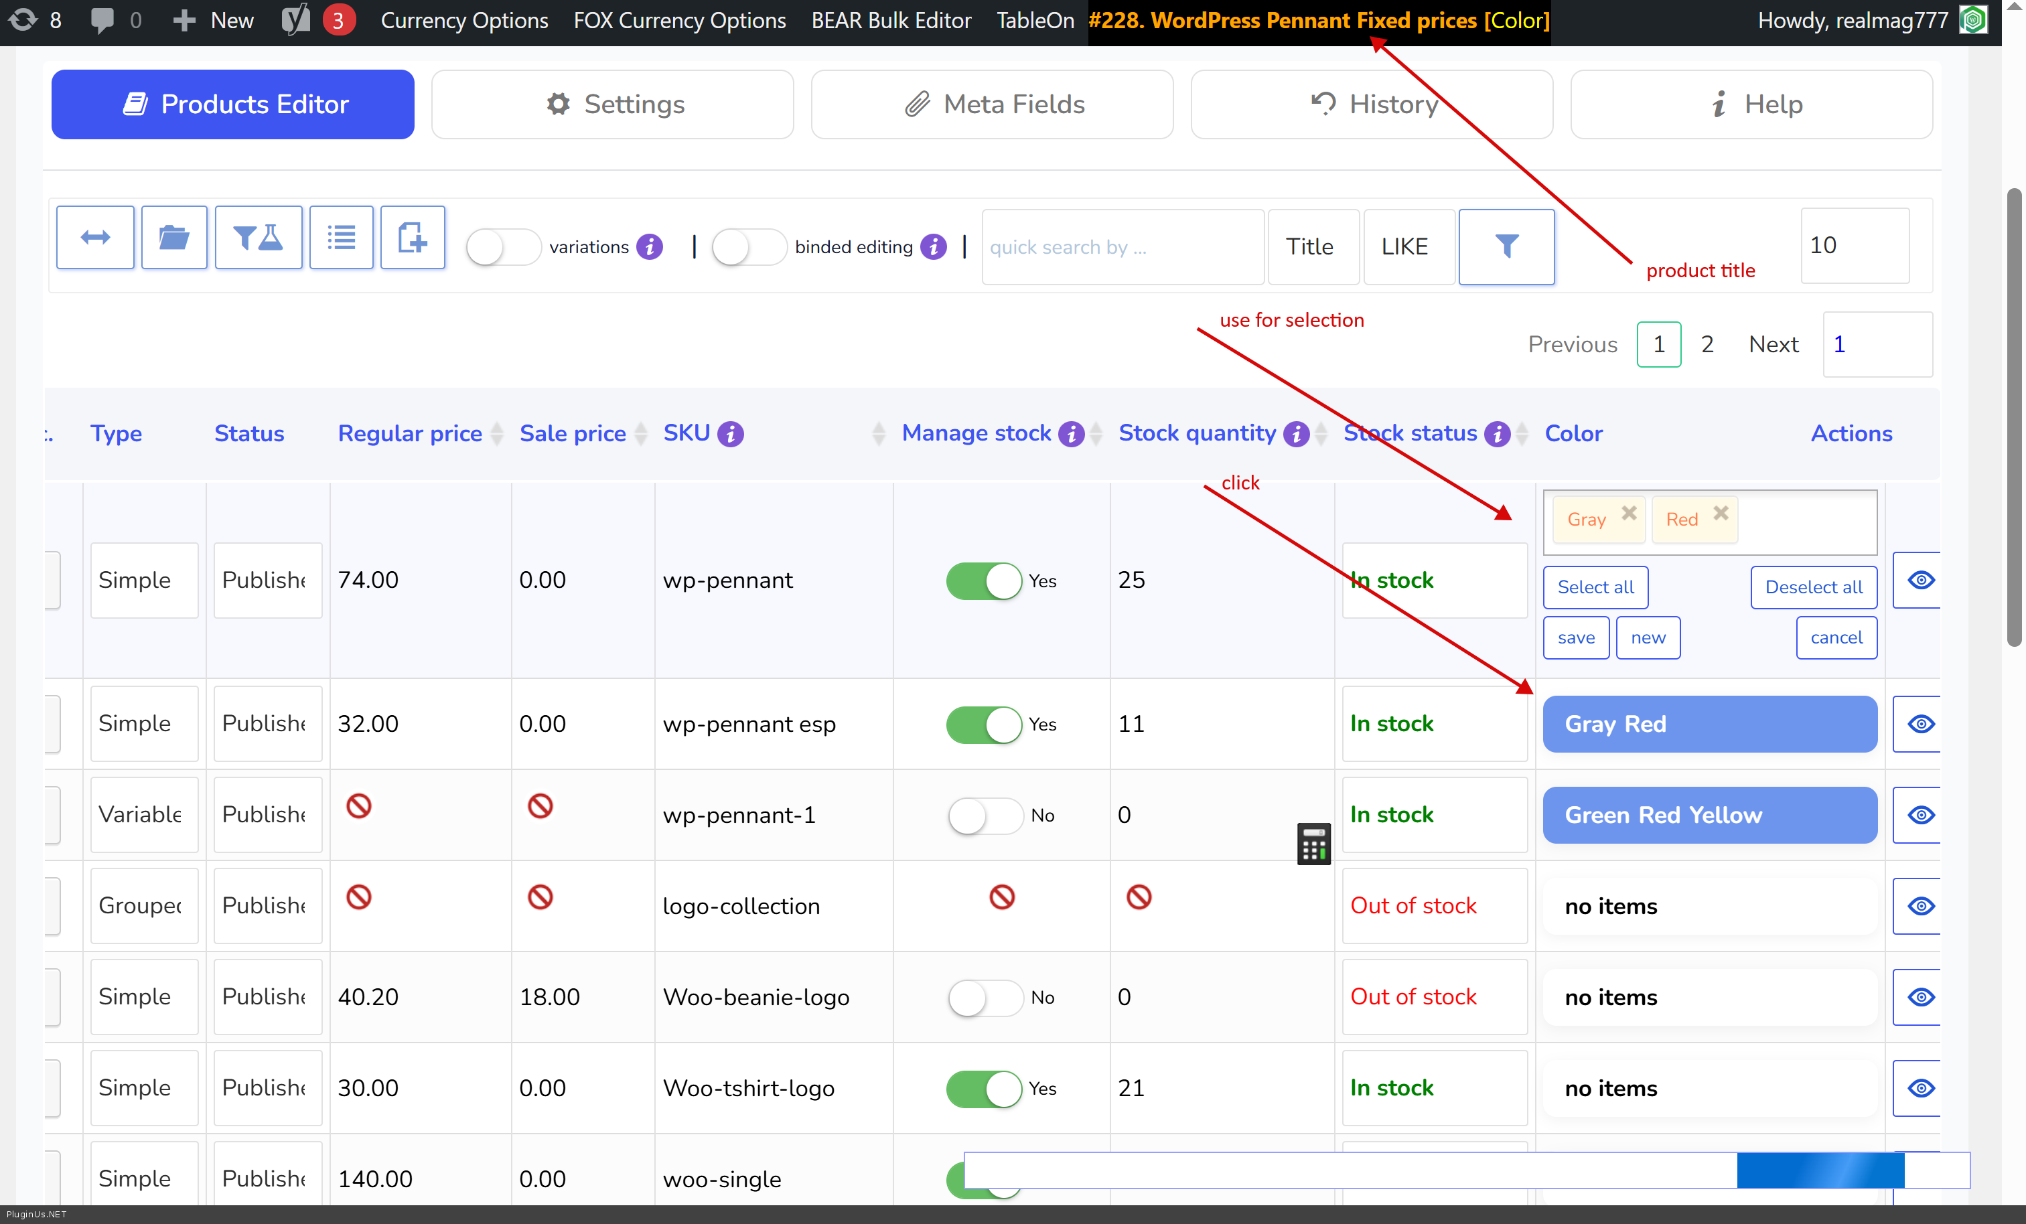Screen dimensions: 2026x1224
Task: View the wp-pennant product with the eye icon
Action: pyautogui.click(x=1920, y=581)
